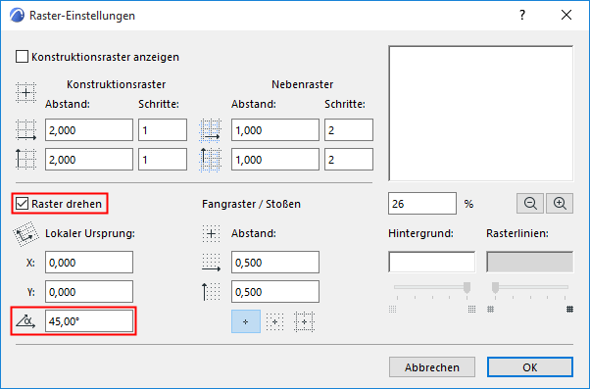The height and width of the screenshot is (389, 590).
Task: Click the Archicad logo in title bar
Action: pyautogui.click(x=17, y=16)
